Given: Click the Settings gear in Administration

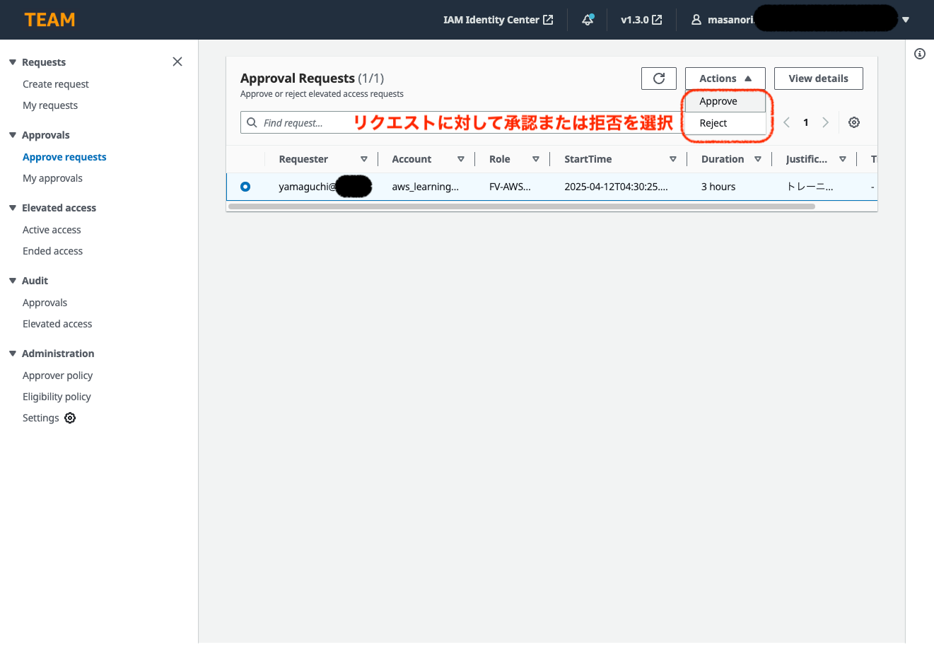Looking at the screenshot, I should coord(70,418).
